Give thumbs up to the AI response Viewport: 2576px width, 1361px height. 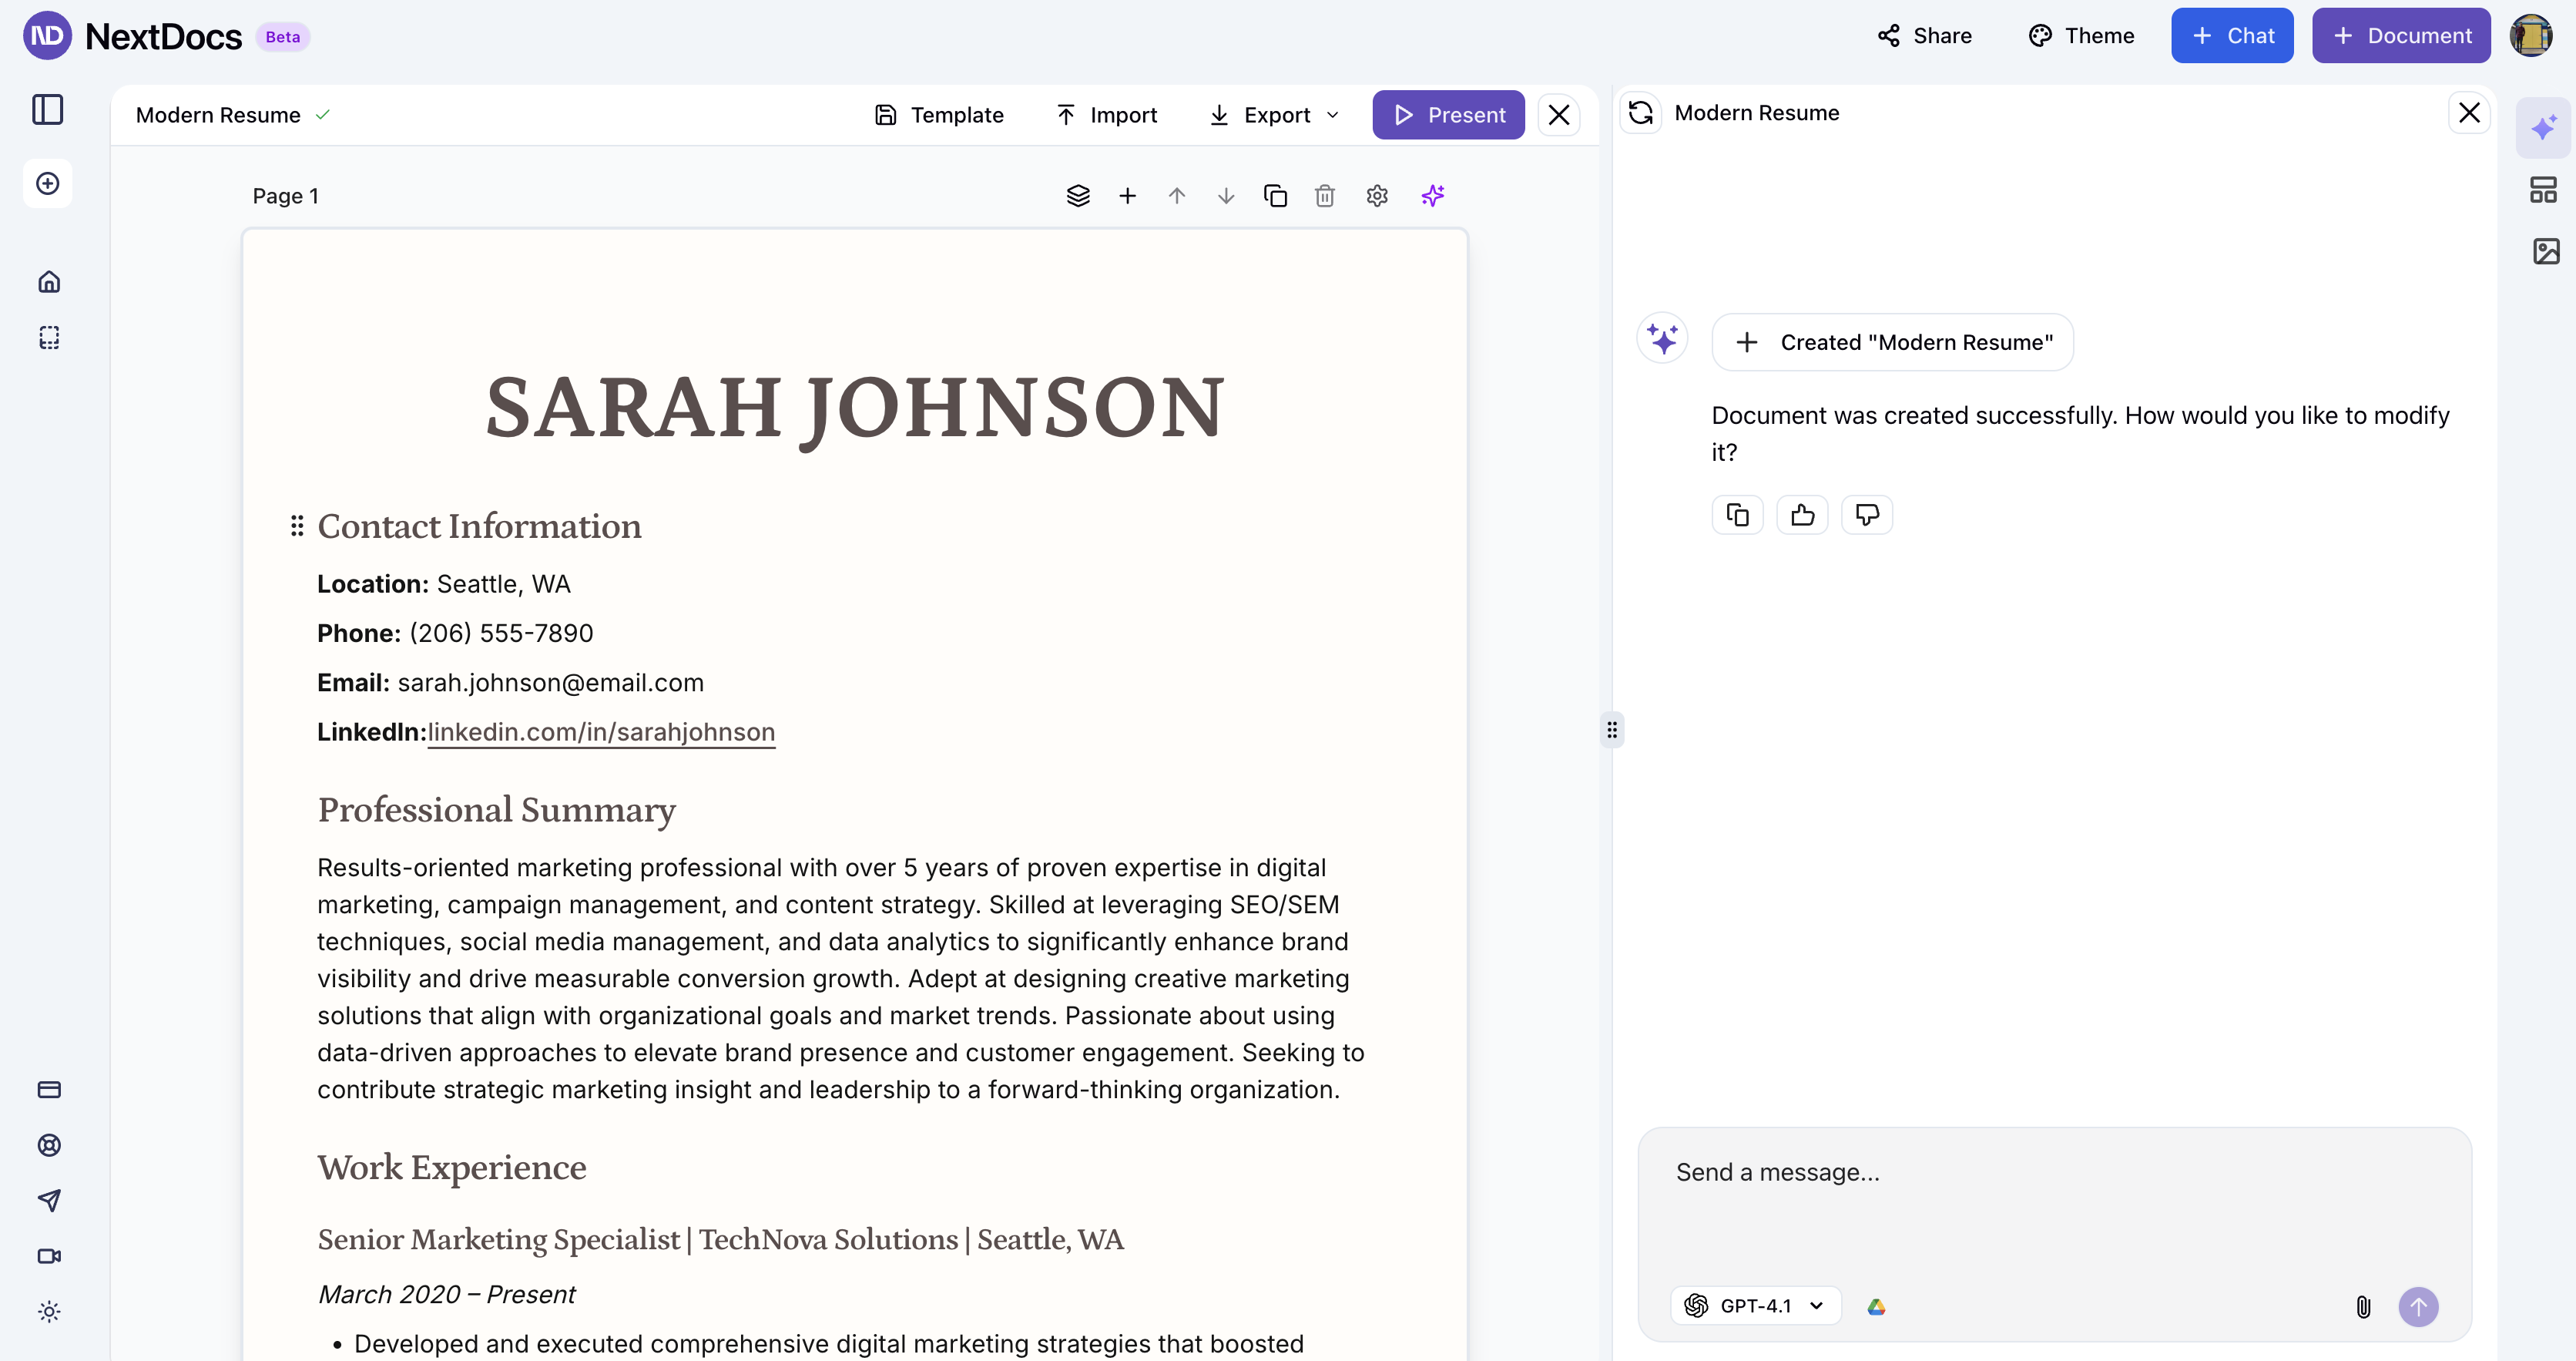(1802, 516)
